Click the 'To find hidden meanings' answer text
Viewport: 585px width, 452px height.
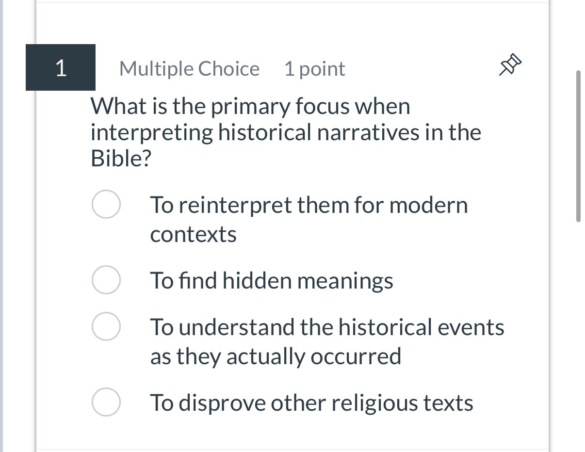click(272, 280)
